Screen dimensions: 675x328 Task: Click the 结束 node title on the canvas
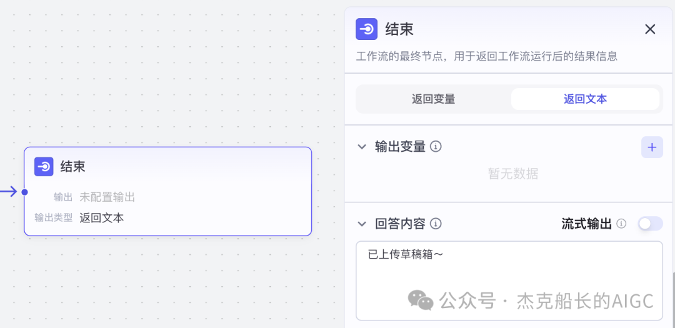pos(72,166)
